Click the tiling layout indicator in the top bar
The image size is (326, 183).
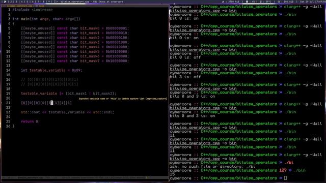(x=56, y=2)
